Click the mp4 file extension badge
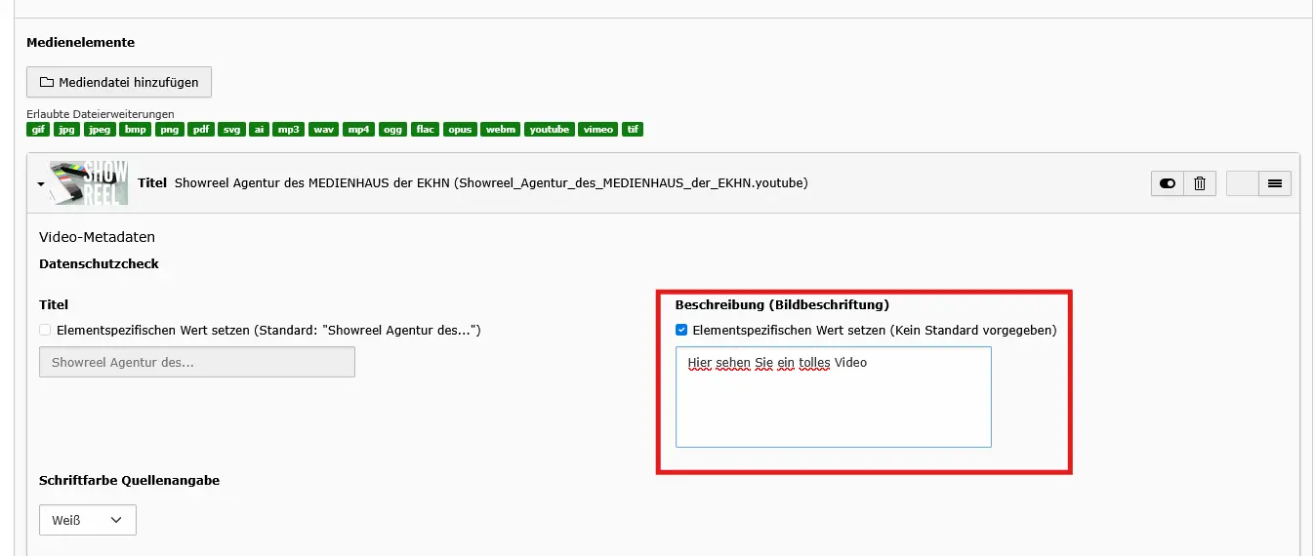This screenshot has height=556, width=1315. [x=359, y=130]
